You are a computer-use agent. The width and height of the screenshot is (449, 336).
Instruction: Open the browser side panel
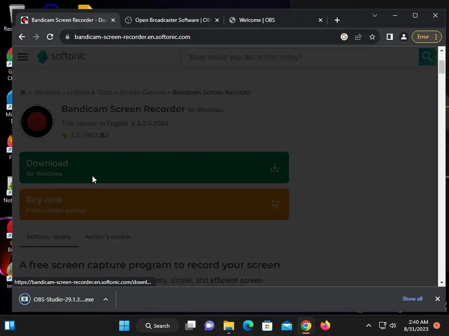(389, 37)
